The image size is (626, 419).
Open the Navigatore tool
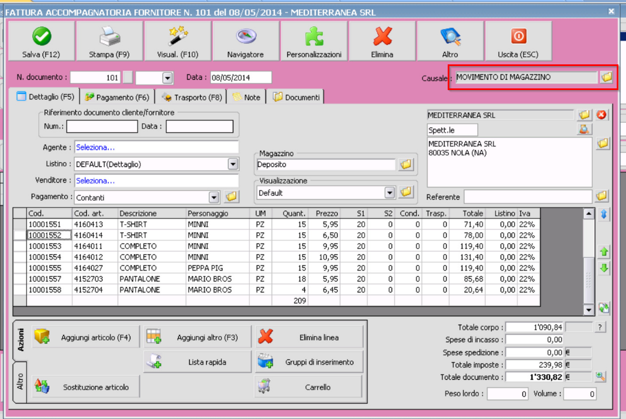pos(245,41)
